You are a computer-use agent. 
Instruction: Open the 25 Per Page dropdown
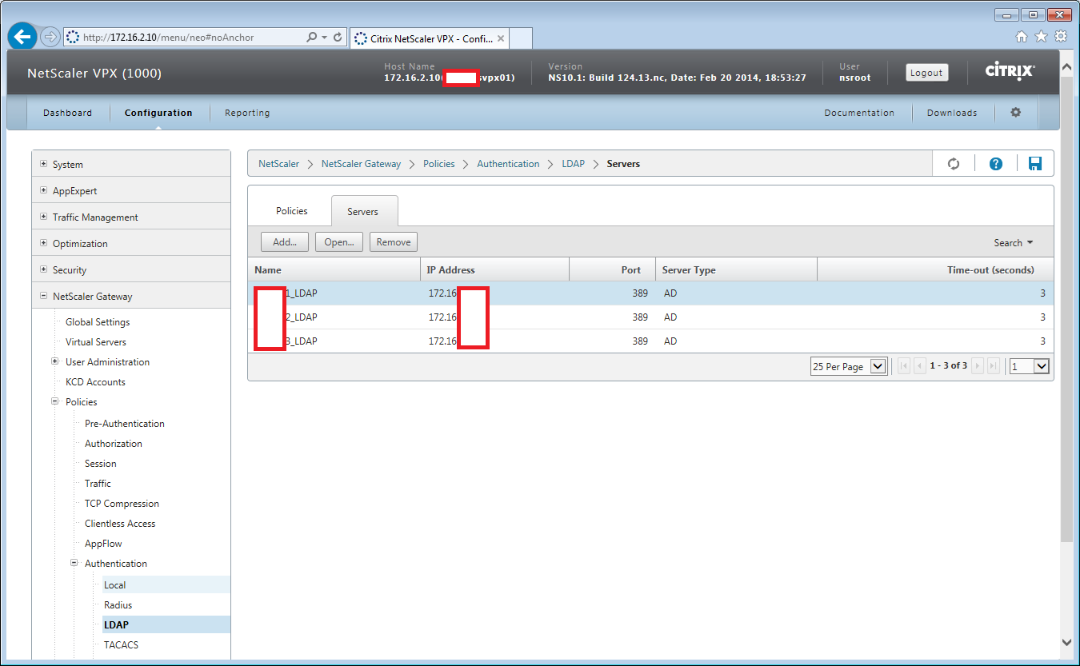tap(849, 366)
